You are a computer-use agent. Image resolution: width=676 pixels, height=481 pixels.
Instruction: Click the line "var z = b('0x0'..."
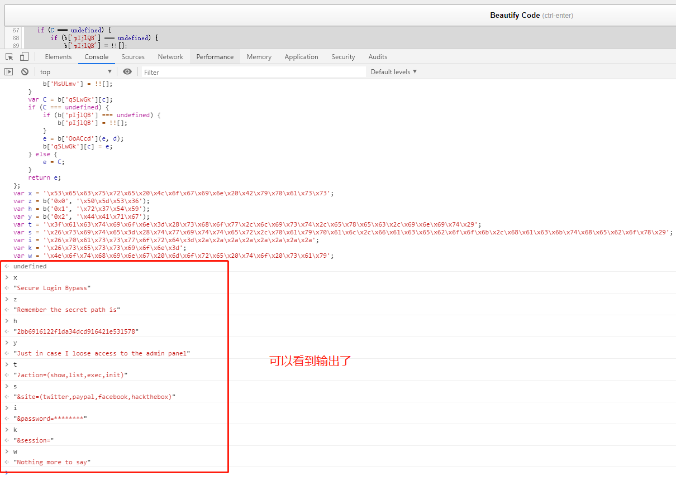(x=82, y=201)
